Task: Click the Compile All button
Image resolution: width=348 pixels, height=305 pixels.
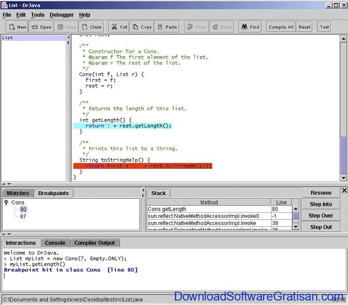Action: tap(281, 27)
